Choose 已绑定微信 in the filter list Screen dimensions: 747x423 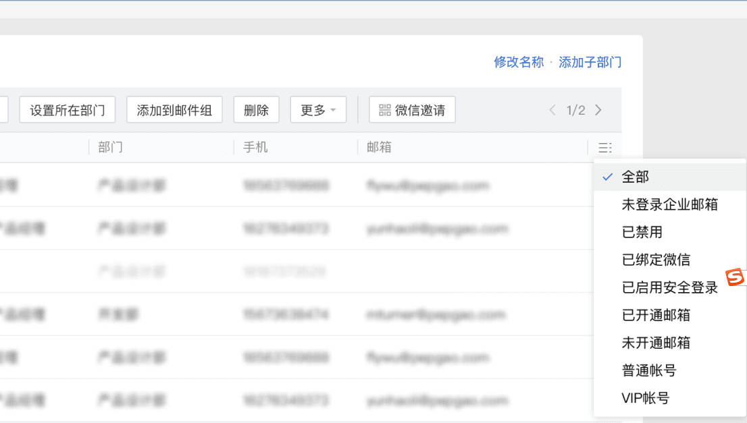[654, 259]
